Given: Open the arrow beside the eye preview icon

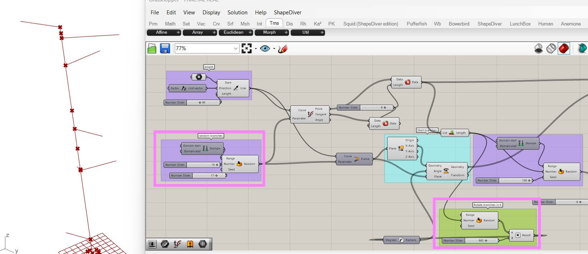Looking at the screenshot, I should coord(274,48).
